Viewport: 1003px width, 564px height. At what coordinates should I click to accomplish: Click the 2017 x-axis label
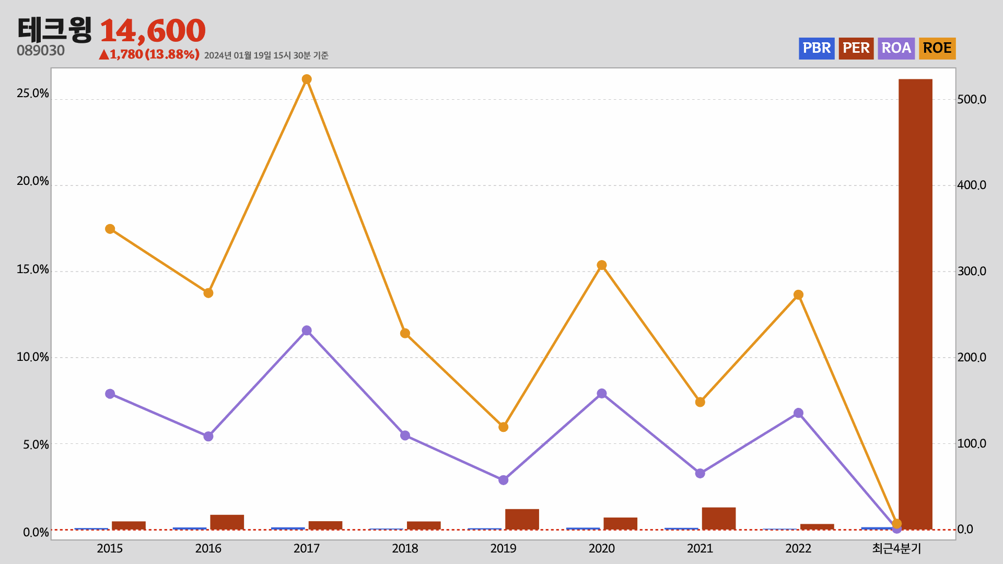pyautogui.click(x=307, y=548)
